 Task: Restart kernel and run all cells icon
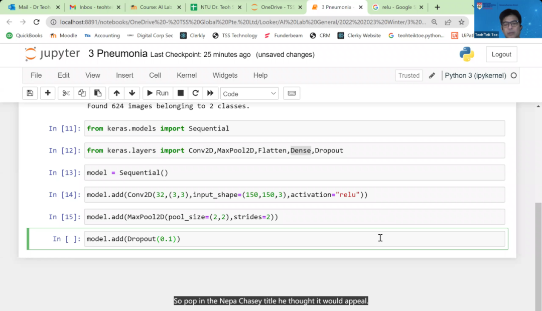210,93
